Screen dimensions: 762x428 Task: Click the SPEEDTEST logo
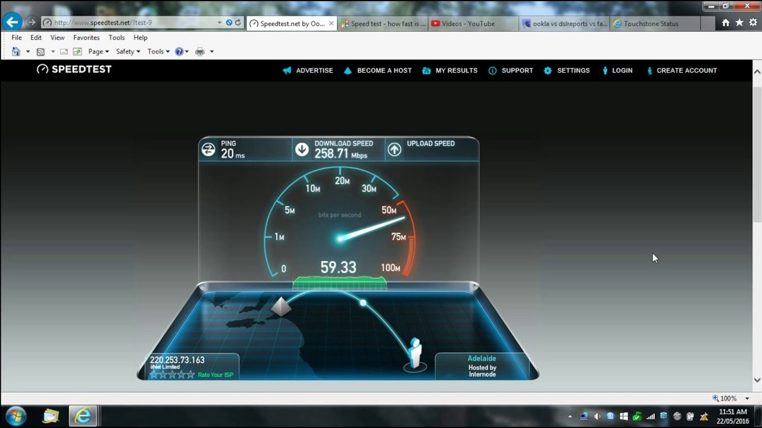[x=74, y=70]
